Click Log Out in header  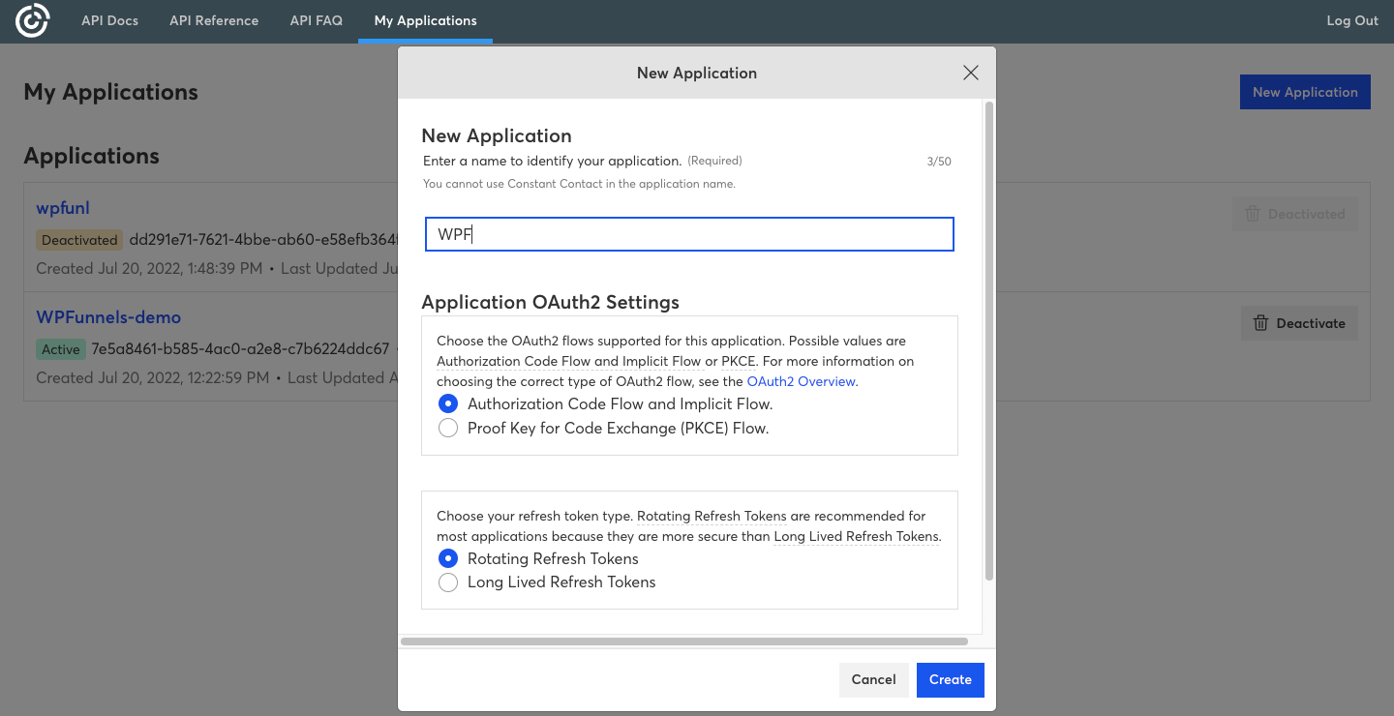coord(1352,20)
